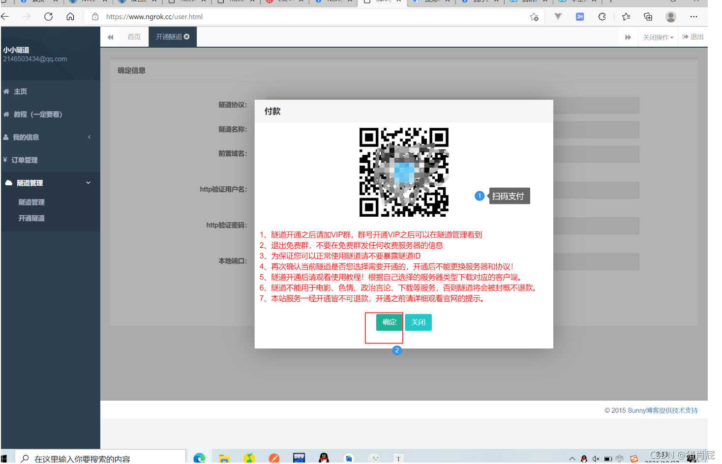
Task: Close the 开通隧道 tab with its x icon
Action: 187,37
